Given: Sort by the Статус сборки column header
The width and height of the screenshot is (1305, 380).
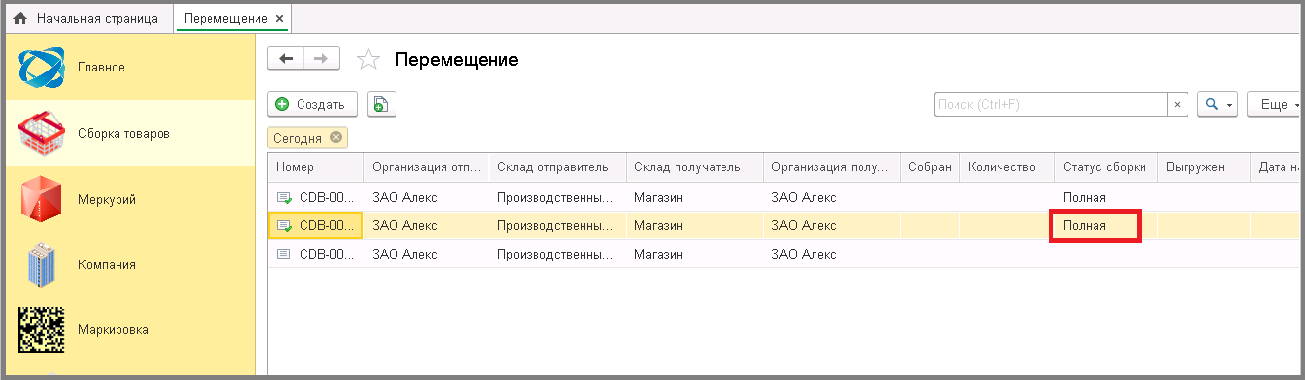Looking at the screenshot, I should pos(1105,167).
